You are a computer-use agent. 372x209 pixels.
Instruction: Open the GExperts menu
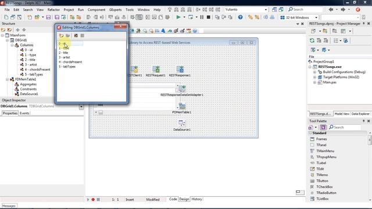[115, 10]
